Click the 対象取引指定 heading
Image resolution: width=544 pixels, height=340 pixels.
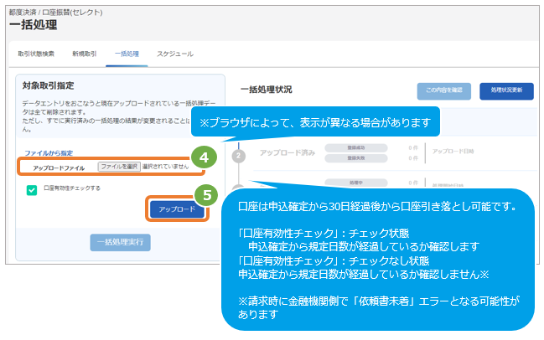click(x=49, y=85)
